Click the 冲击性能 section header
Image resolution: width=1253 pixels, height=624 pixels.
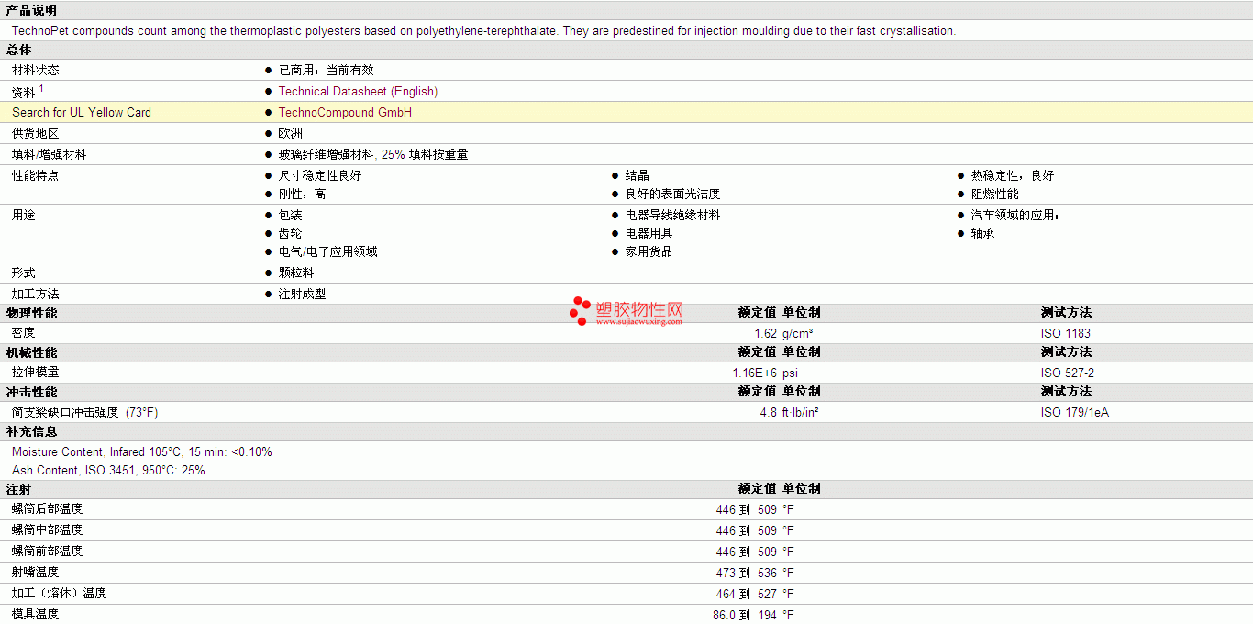31,393
